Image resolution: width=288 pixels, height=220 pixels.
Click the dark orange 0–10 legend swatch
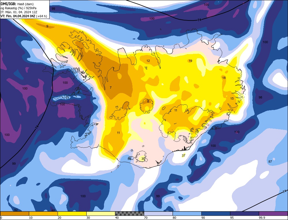(14, 214)
